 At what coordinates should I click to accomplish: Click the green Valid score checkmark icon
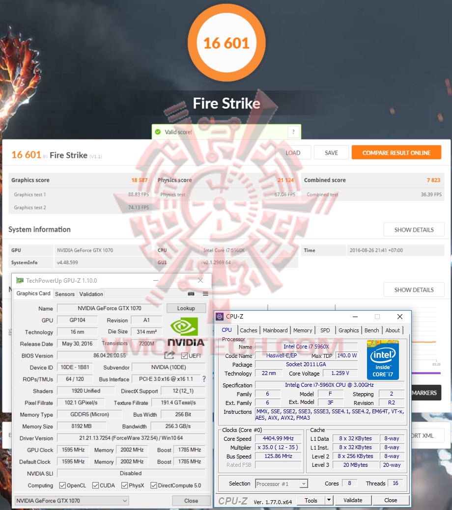pyautogui.click(x=158, y=132)
